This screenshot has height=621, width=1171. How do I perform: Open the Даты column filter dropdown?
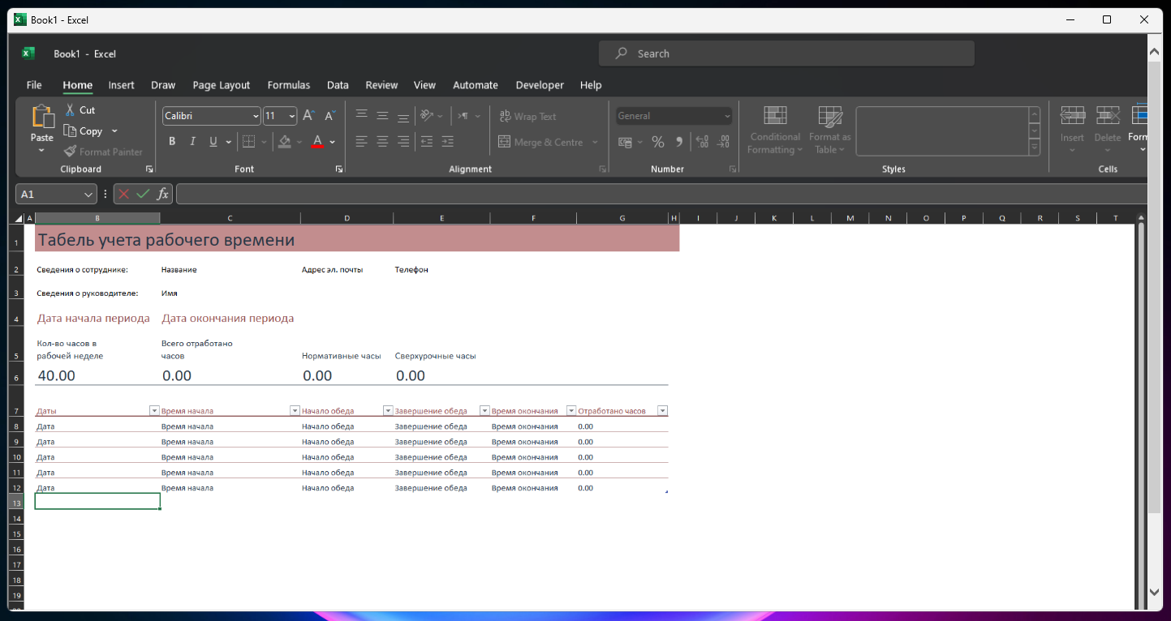[154, 411]
